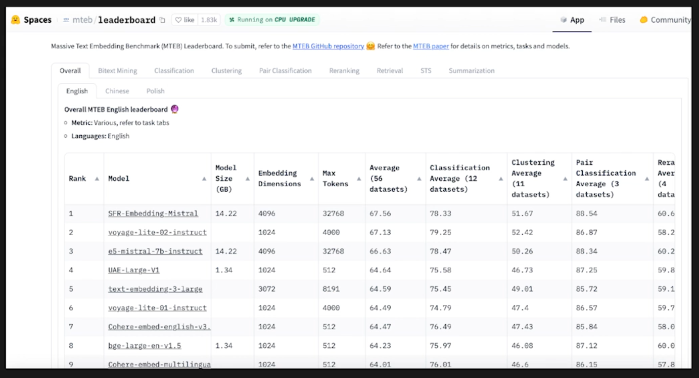
Task: Switch to the Pair Classification tab
Action: tap(285, 71)
